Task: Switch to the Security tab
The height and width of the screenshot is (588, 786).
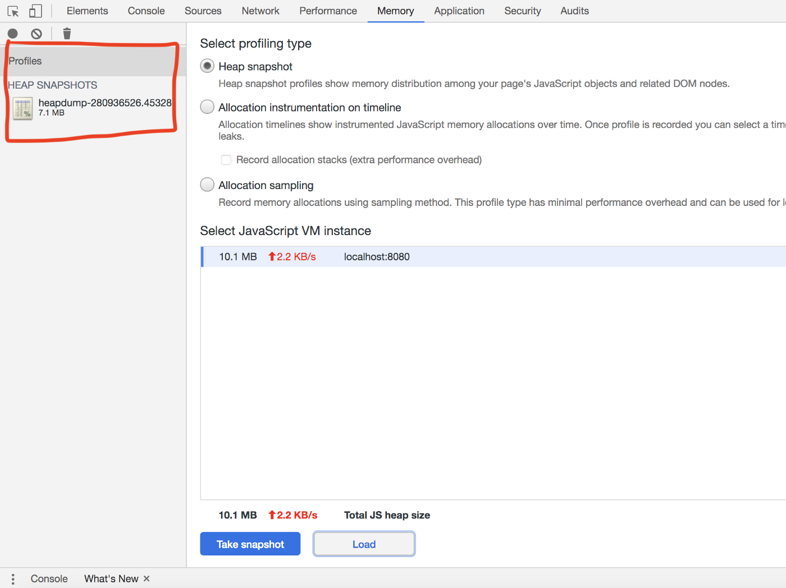Action: pyautogui.click(x=522, y=11)
